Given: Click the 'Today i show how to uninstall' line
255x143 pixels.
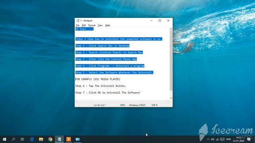Looking at the screenshot, I should click(x=119, y=39).
